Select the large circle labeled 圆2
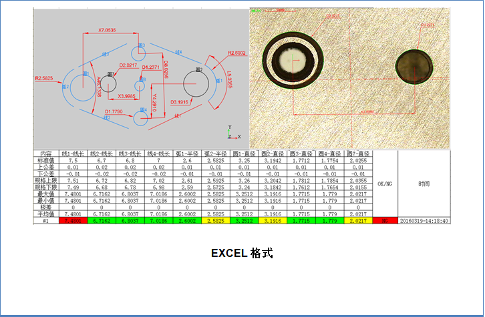485x317 pixels. click(196, 84)
